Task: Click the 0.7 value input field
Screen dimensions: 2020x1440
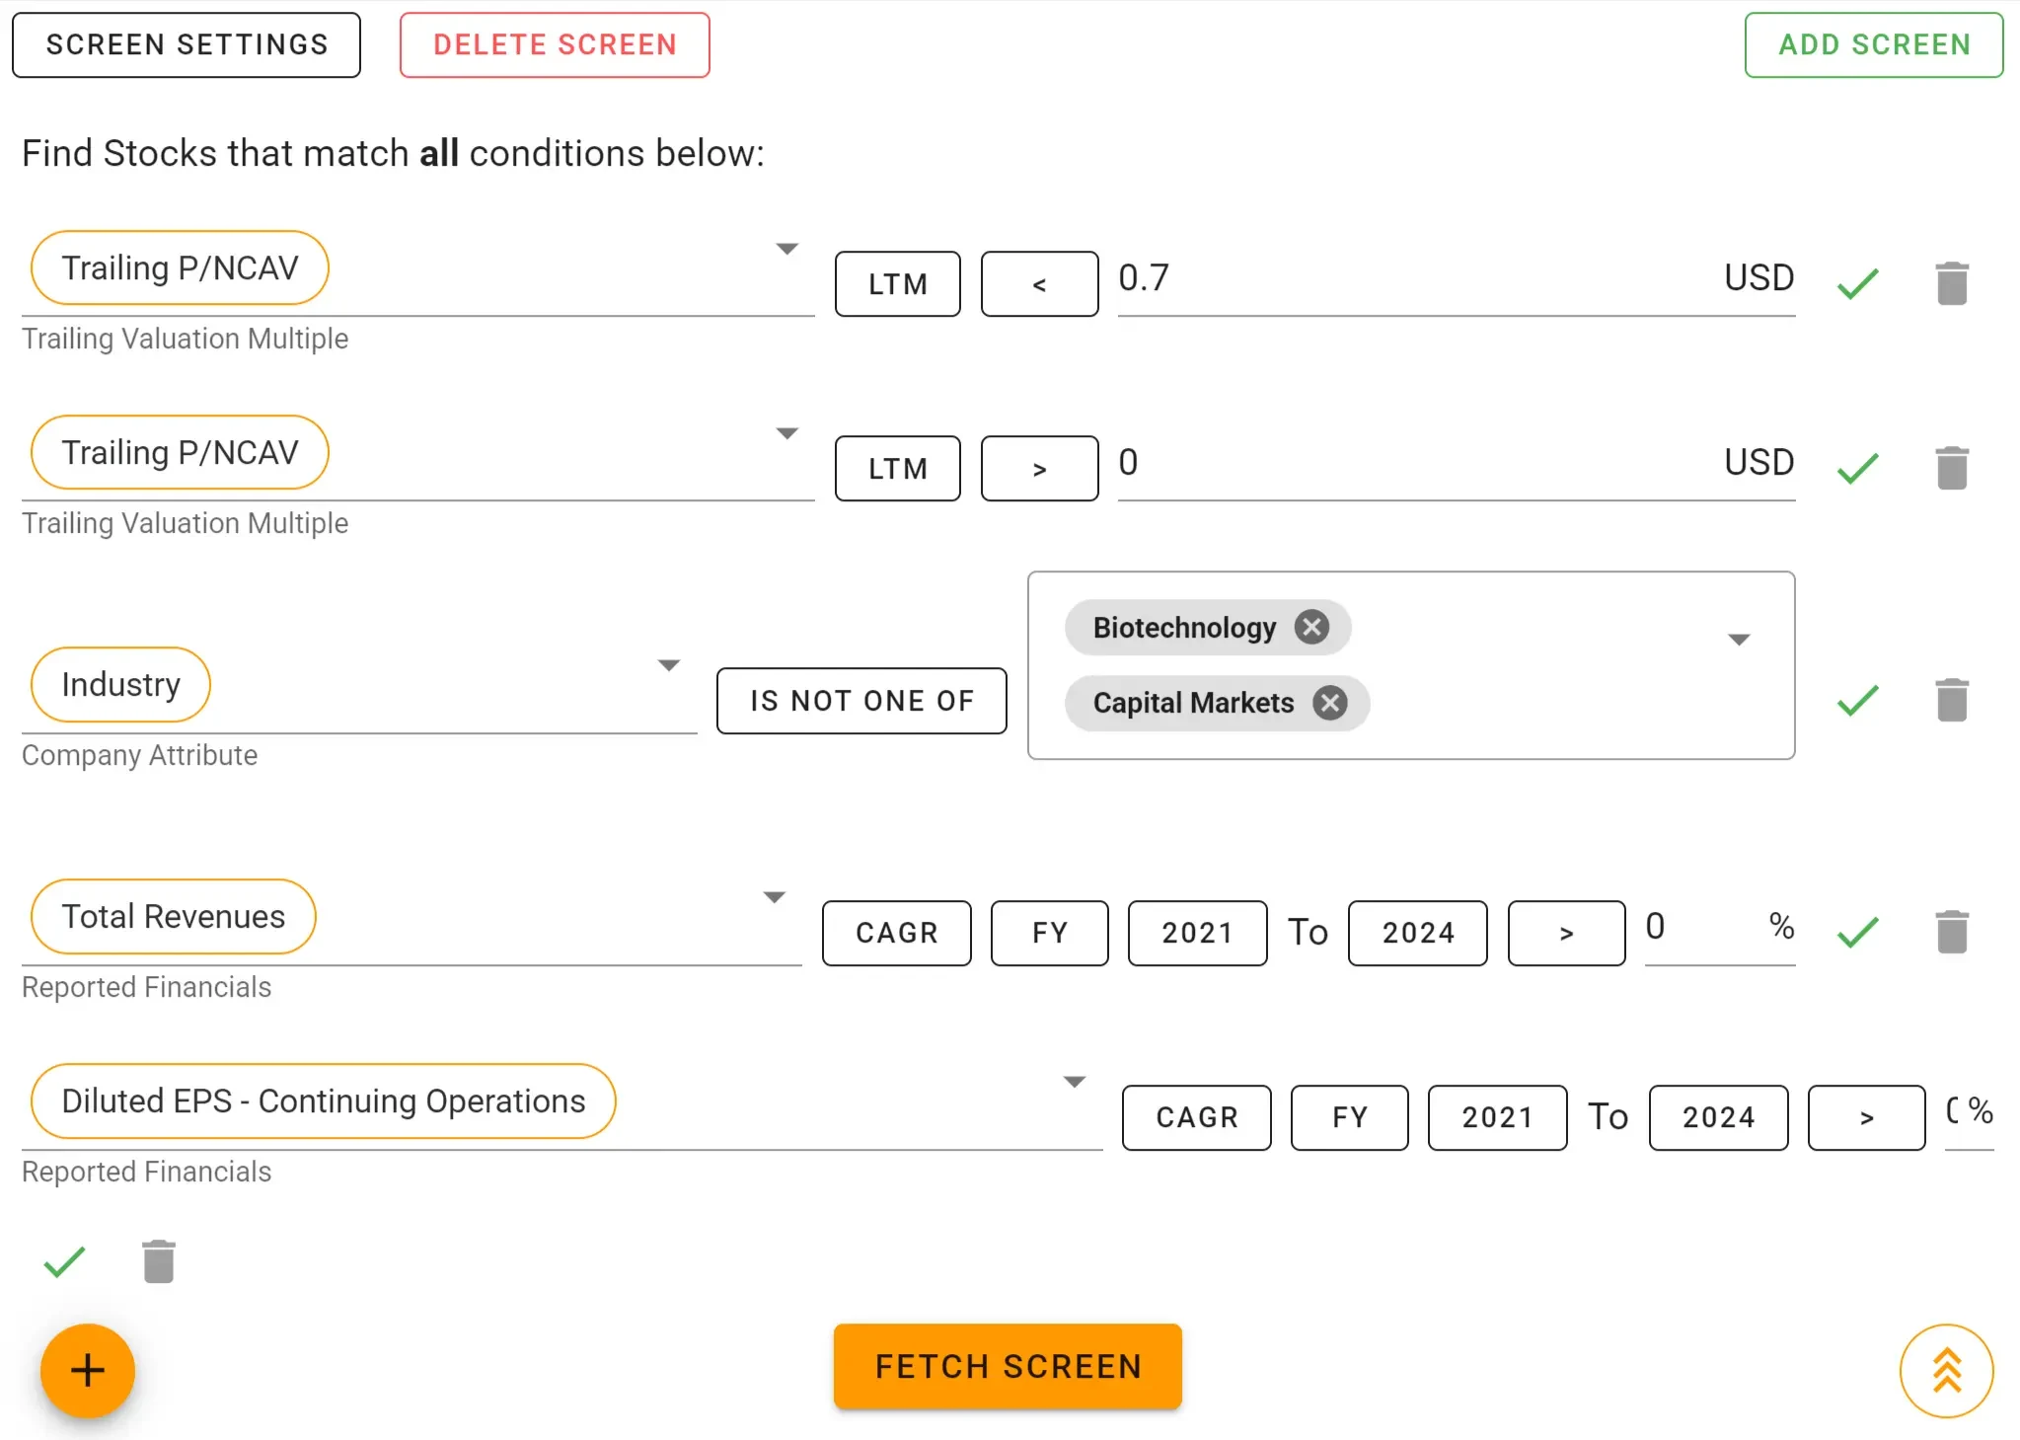Action: (1411, 278)
